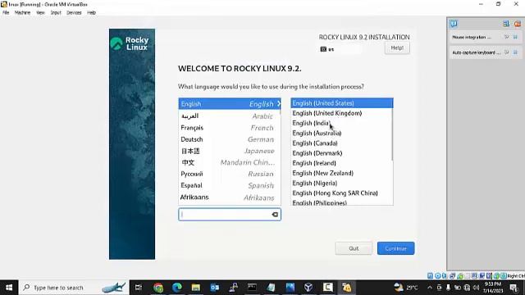The image size is (525, 295).
Task: Select Afrikaans in the language list
Action: pyautogui.click(x=230, y=197)
